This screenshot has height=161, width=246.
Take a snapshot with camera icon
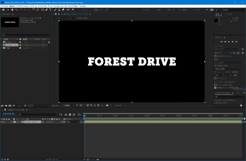(107, 105)
